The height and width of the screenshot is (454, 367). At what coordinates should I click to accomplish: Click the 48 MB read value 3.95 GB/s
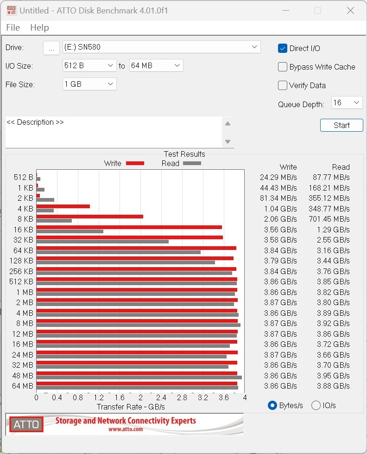click(x=333, y=376)
